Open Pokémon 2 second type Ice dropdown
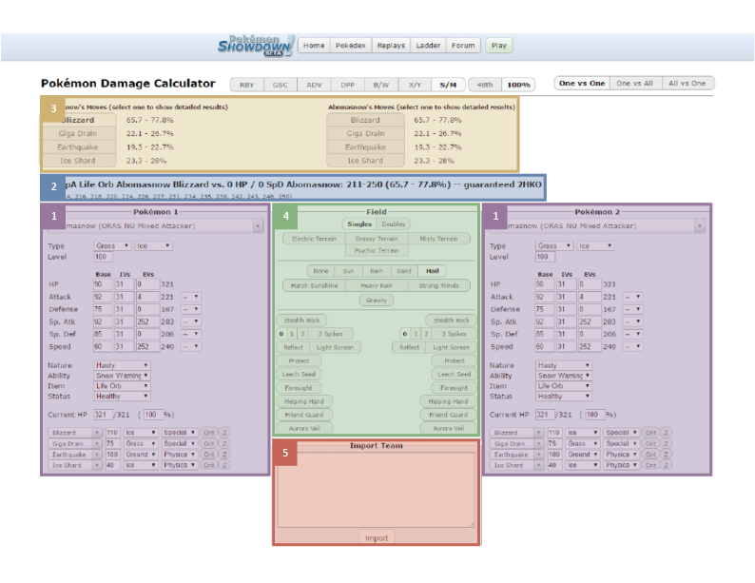The height and width of the screenshot is (583, 755). tap(595, 245)
